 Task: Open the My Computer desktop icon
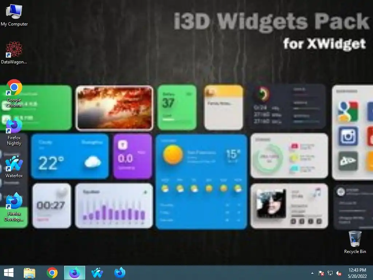click(14, 15)
